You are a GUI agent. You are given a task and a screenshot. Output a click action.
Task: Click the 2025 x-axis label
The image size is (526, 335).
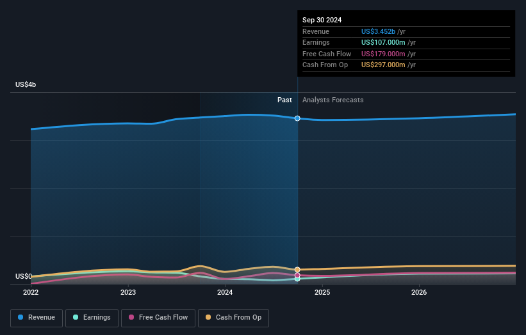click(x=322, y=292)
